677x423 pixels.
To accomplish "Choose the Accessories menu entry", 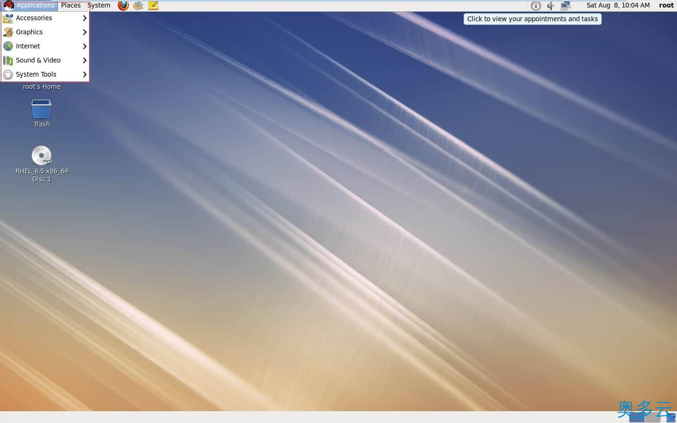I will coord(45,18).
